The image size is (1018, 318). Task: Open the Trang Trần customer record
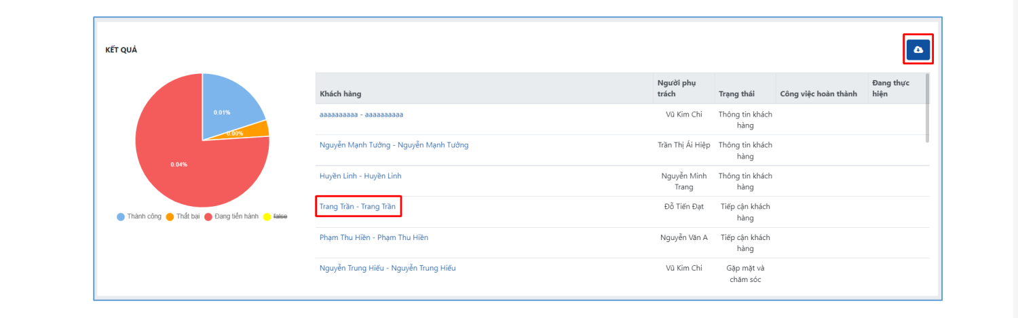[x=358, y=207]
